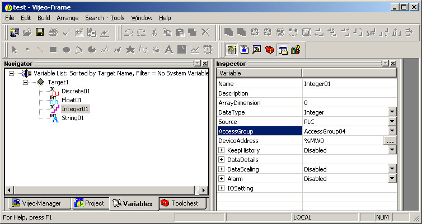Open the KeepHistory value dropdown arrow
The image size is (422, 224).
click(392, 150)
